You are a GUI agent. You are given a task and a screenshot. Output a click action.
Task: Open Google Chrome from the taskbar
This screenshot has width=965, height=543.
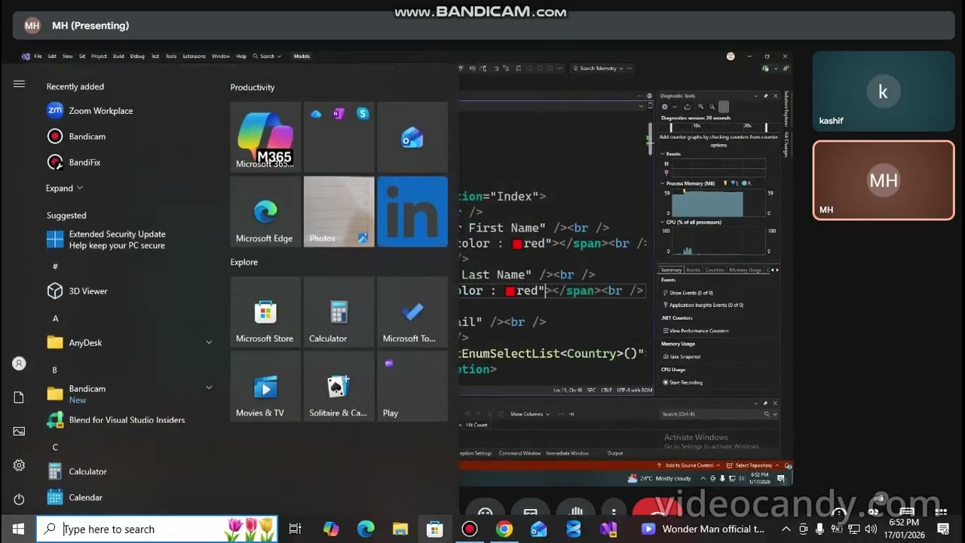click(x=504, y=529)
